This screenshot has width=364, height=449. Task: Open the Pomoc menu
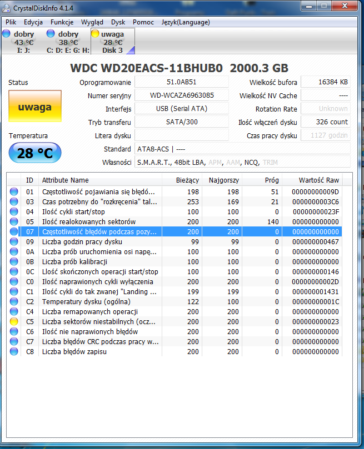pyautogui.click(x=143, y=22)
